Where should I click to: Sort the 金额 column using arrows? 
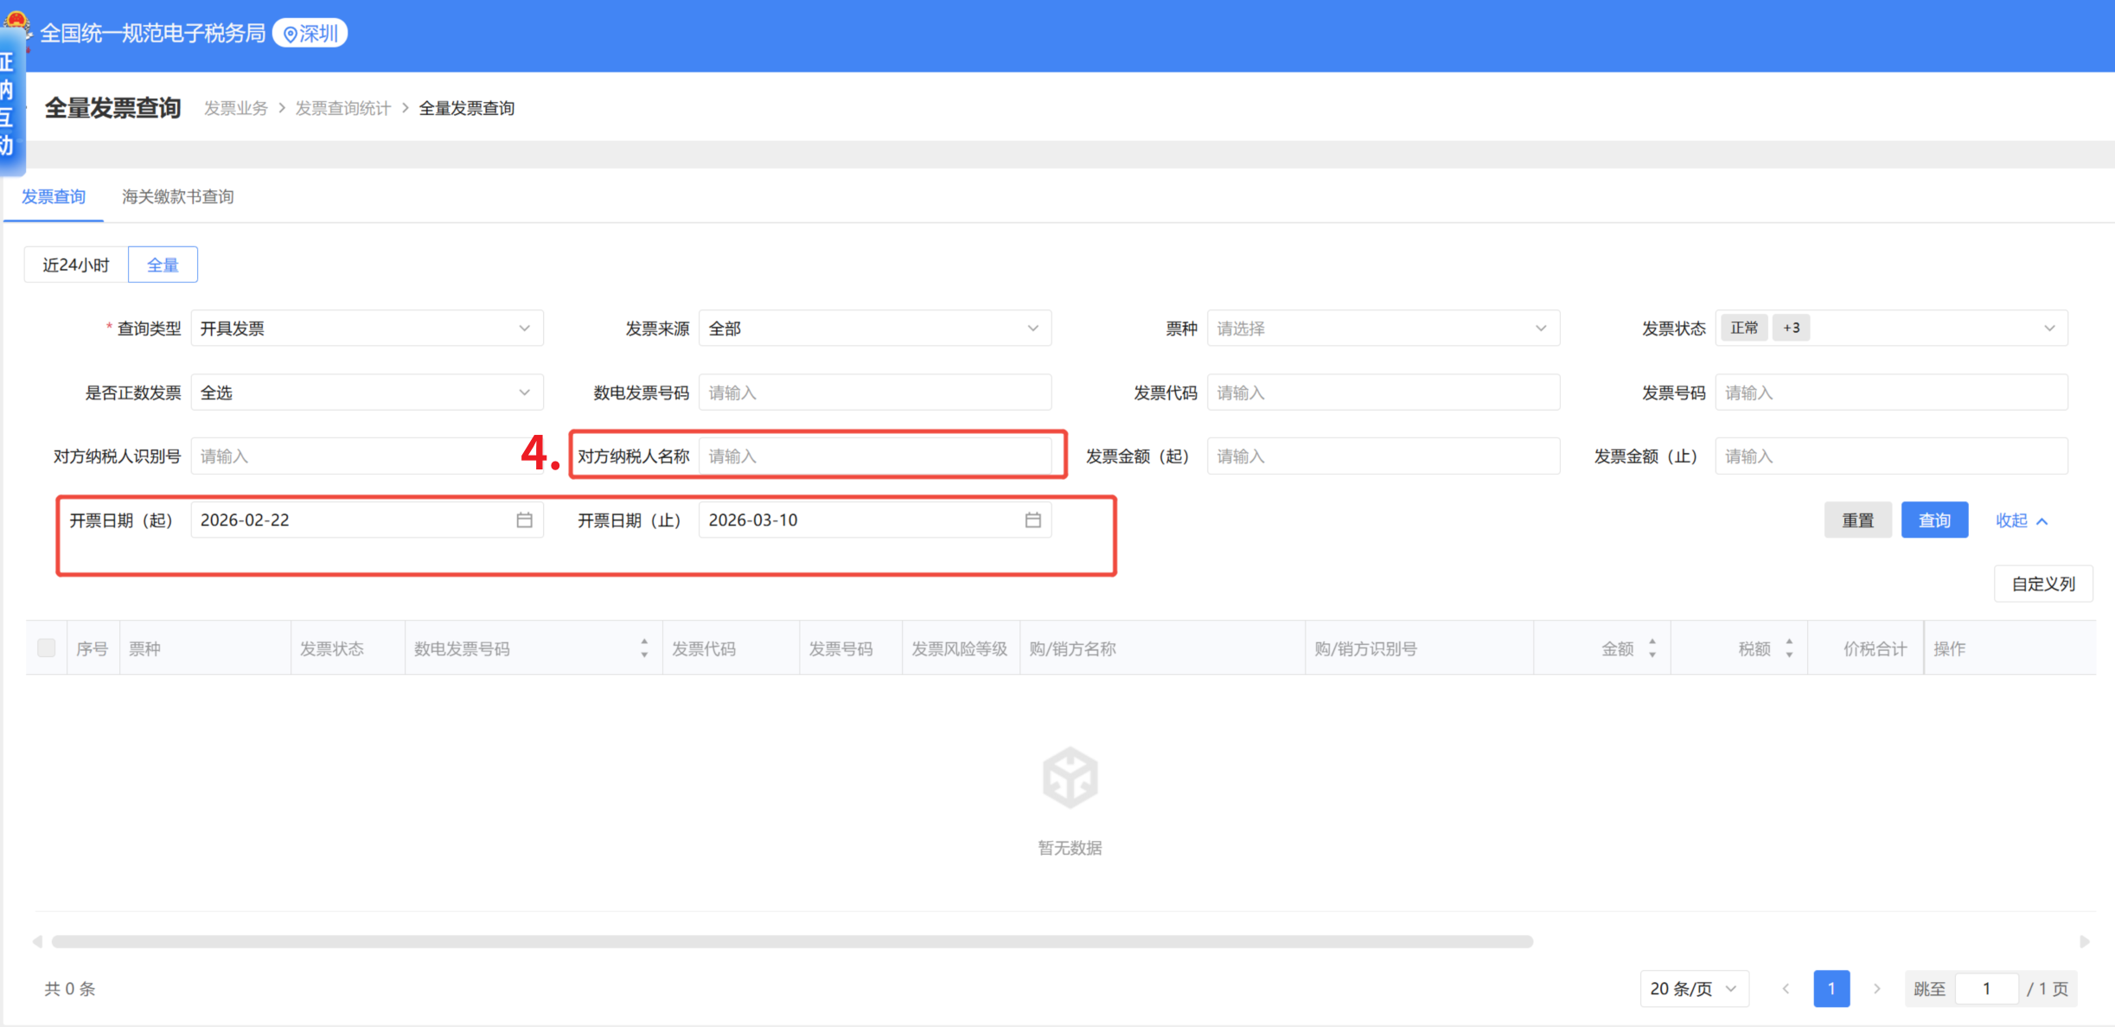(1652, 648)
